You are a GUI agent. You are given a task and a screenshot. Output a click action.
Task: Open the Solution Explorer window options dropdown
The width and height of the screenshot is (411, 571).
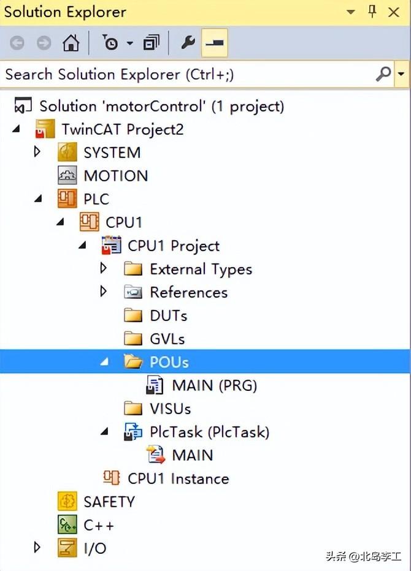tap(350, 12)
